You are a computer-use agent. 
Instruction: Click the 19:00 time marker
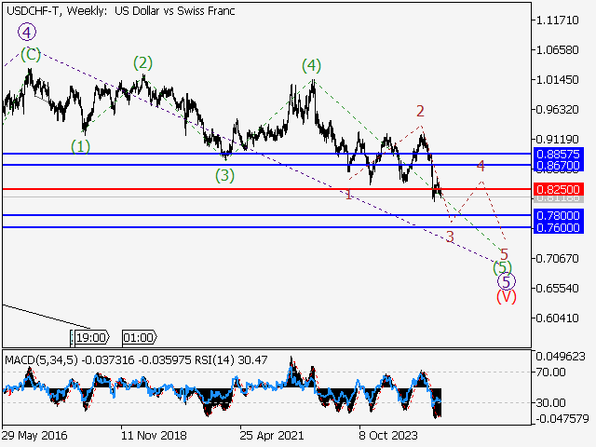pos(92,337)
